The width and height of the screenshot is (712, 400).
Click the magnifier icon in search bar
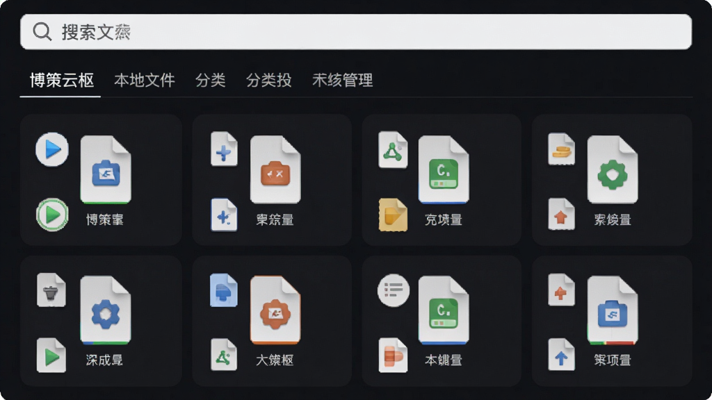[x=42, y=32]
